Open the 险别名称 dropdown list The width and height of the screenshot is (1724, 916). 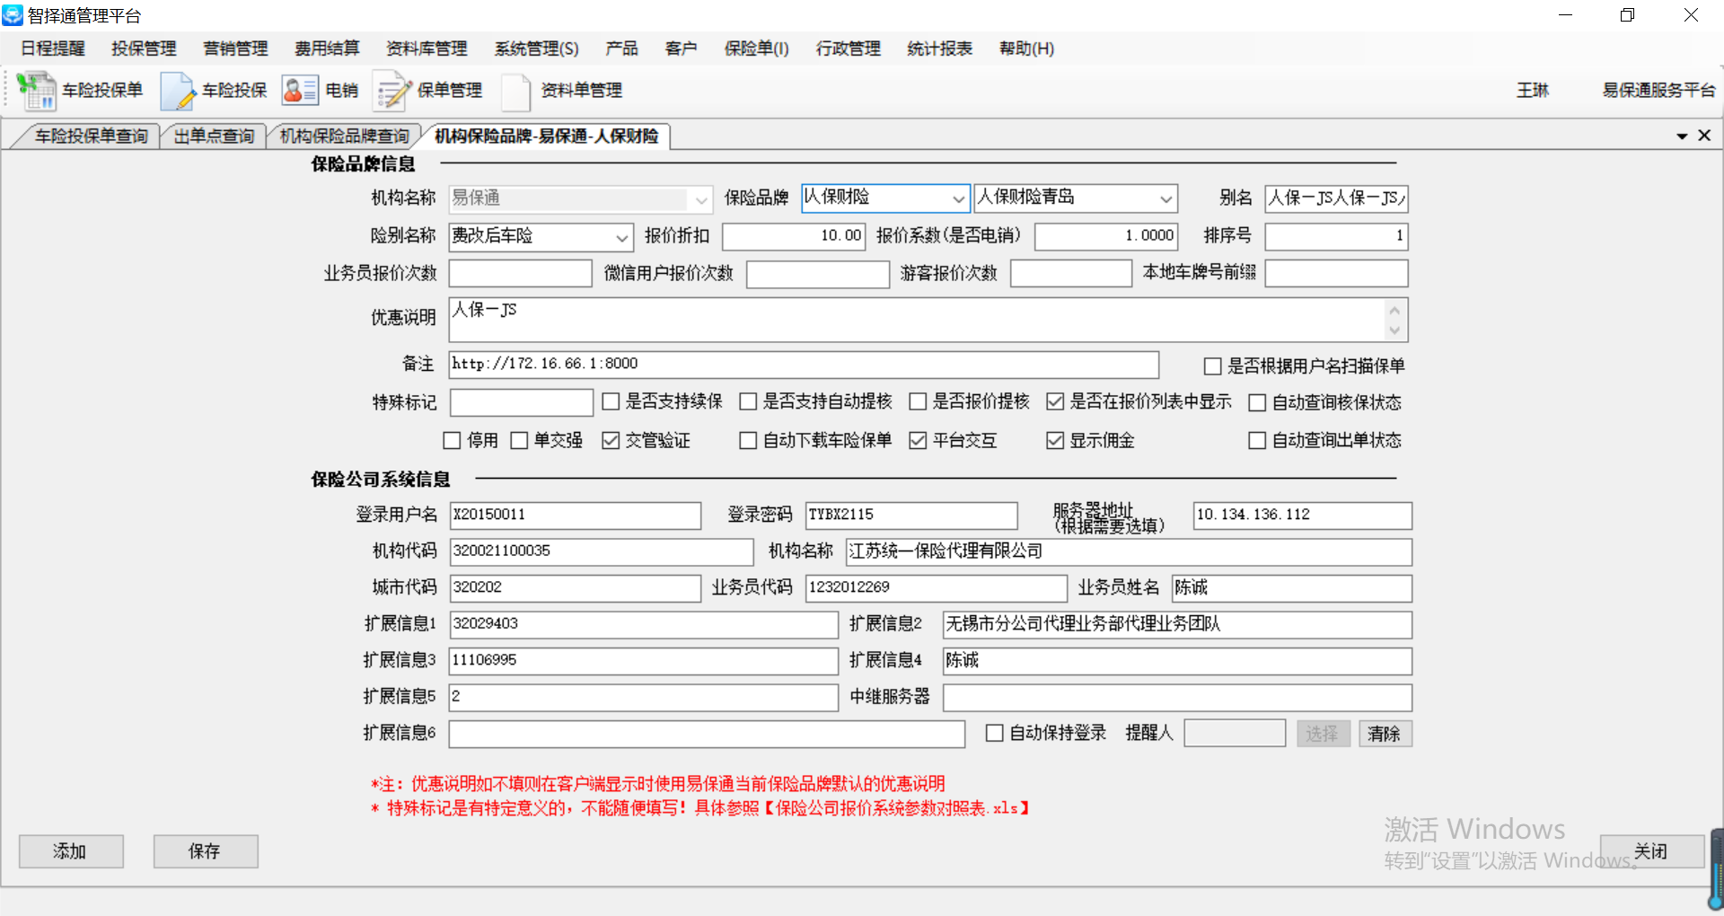pyautogui.click(x=621, y=238)
